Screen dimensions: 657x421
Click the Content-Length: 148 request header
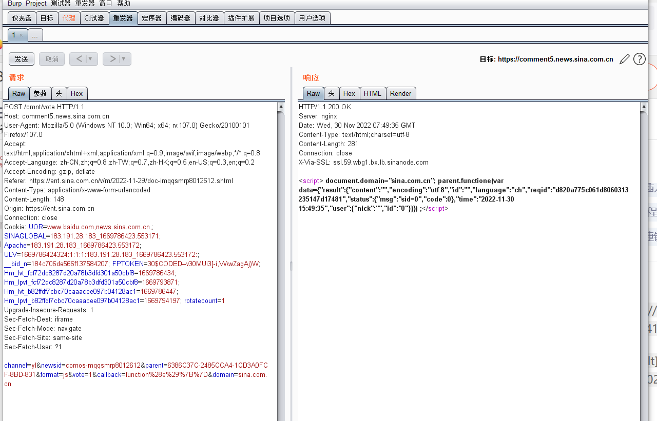tap(34, 199)
